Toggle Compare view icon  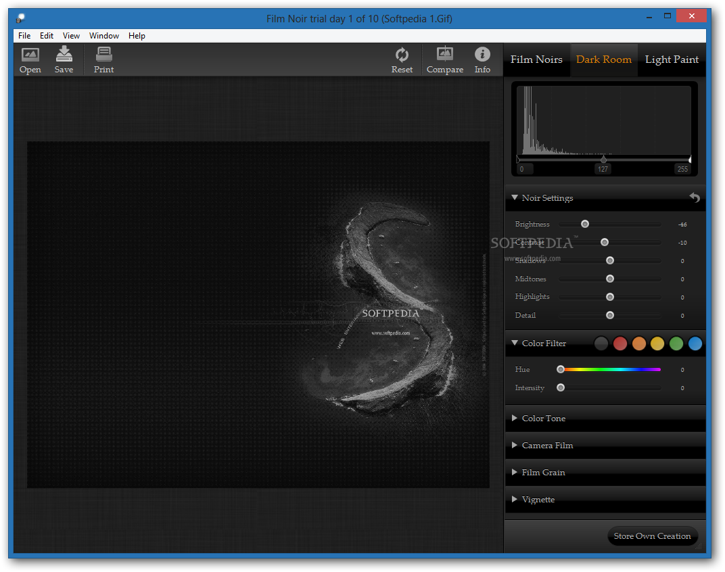click(445, 60)
